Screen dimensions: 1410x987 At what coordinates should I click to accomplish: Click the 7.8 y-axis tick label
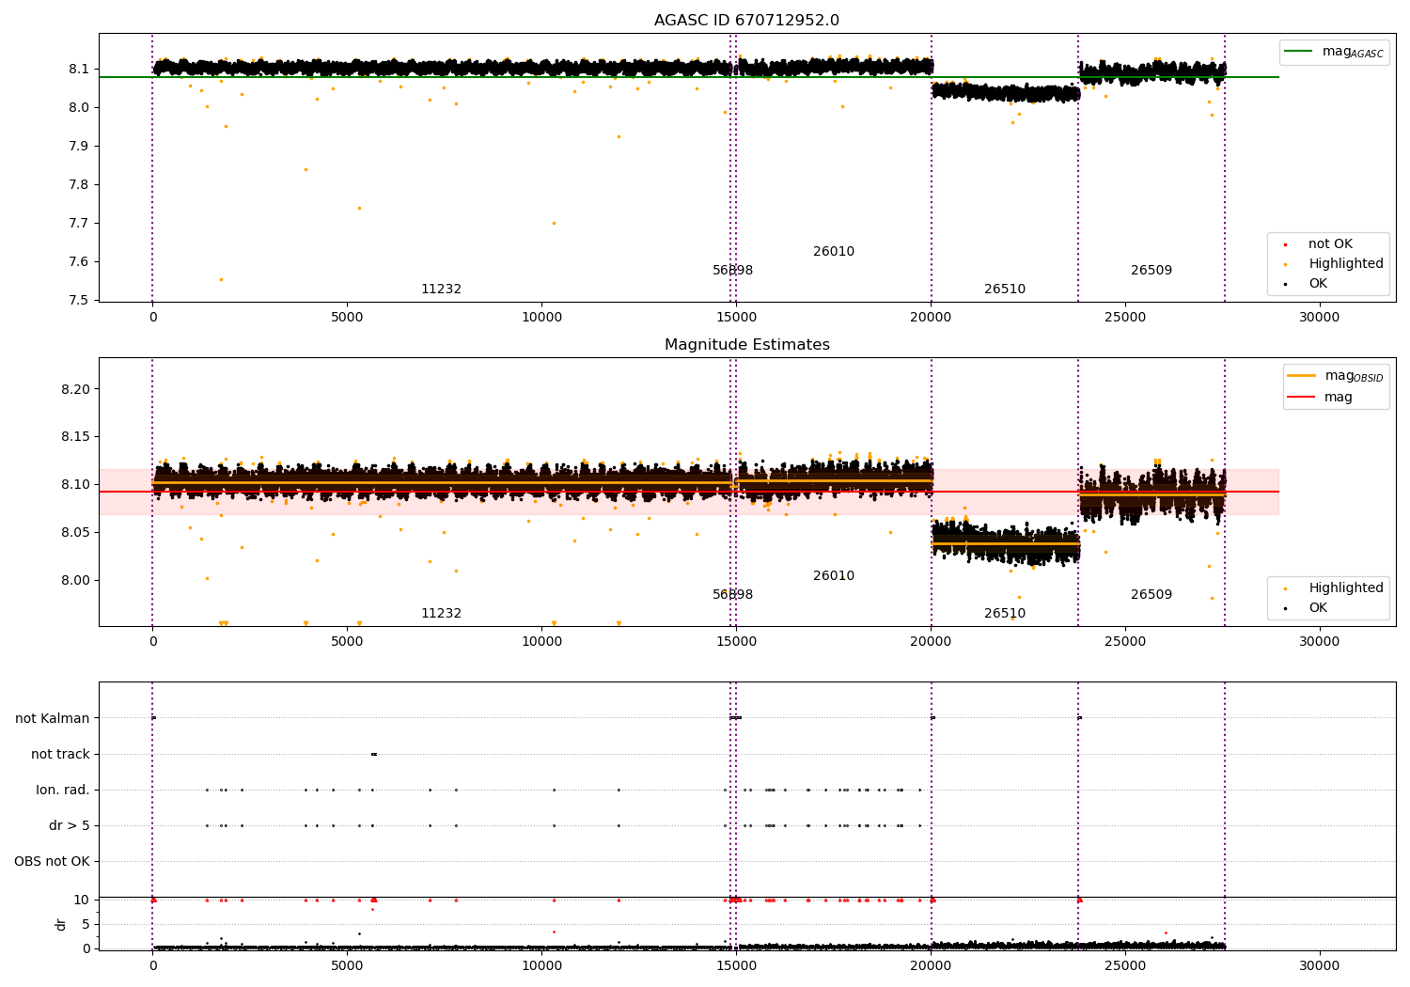pos(79,184)
